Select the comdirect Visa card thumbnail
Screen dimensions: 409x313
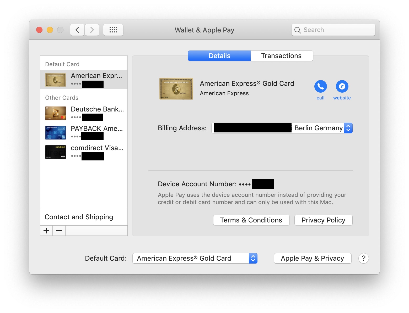click(56, 152)
